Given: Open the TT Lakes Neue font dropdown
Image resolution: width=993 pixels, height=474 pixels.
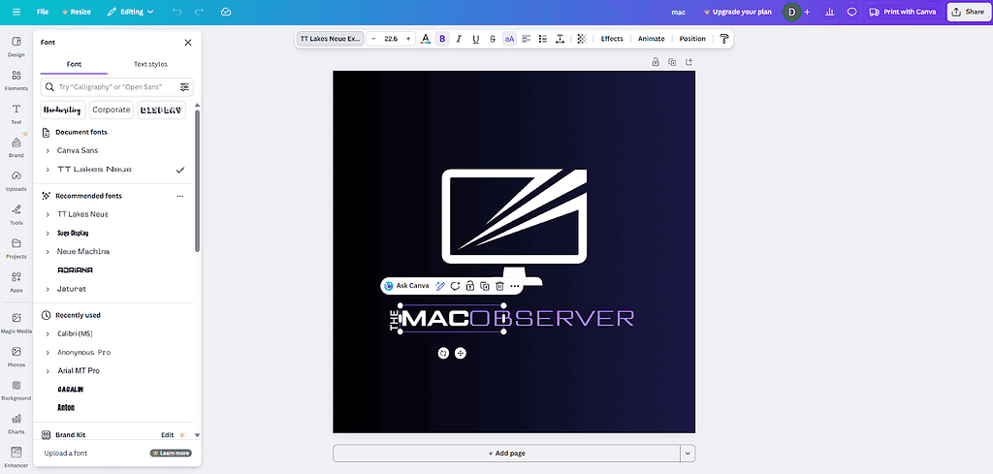Looking at the screenshot, I should (x=330, y=39).
